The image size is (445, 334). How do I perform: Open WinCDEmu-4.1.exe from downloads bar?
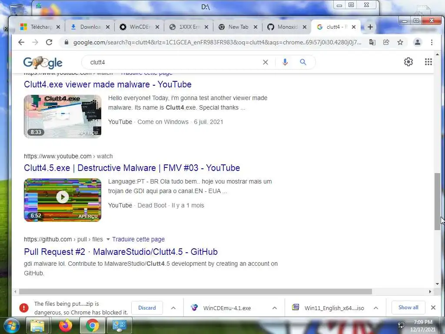(x=227, y=308)
